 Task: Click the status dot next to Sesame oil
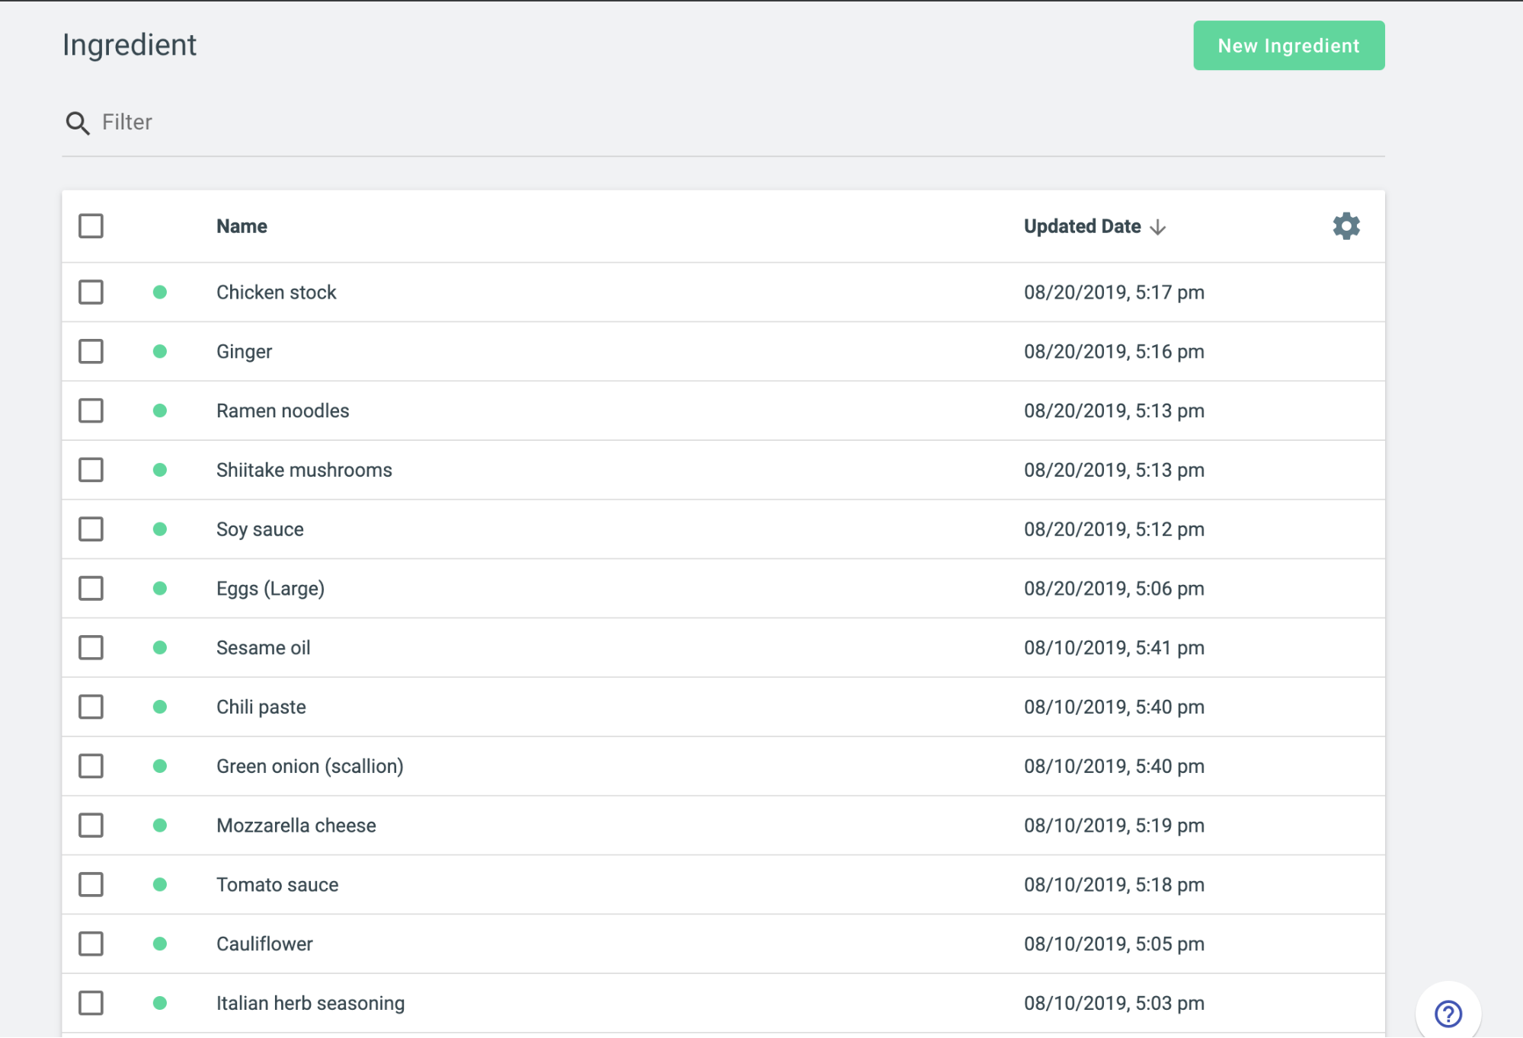(160, 648)
